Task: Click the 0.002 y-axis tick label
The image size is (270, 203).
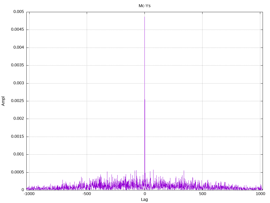Action: (x=18, y=119)
